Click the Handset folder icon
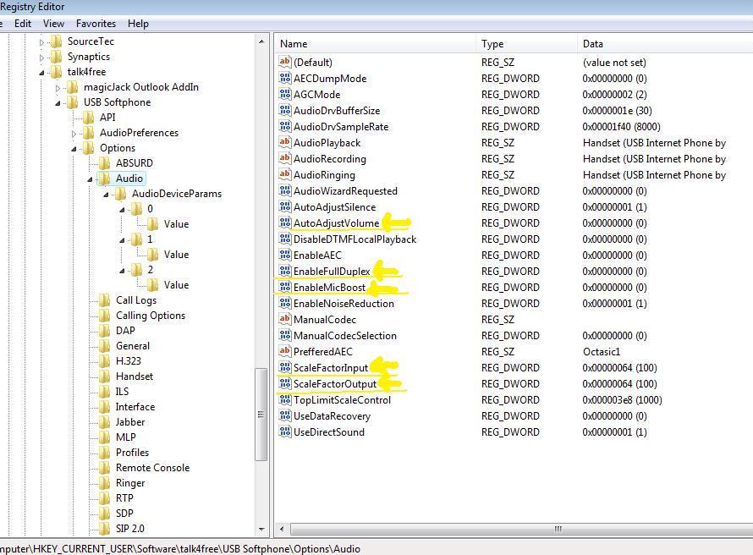Viewport: 753px width, 555px height. pos(105,376)
